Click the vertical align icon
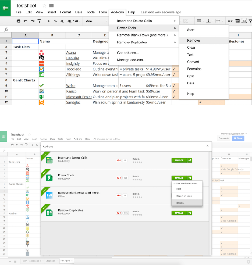This screenshot has width=252, height=265. 208,21
